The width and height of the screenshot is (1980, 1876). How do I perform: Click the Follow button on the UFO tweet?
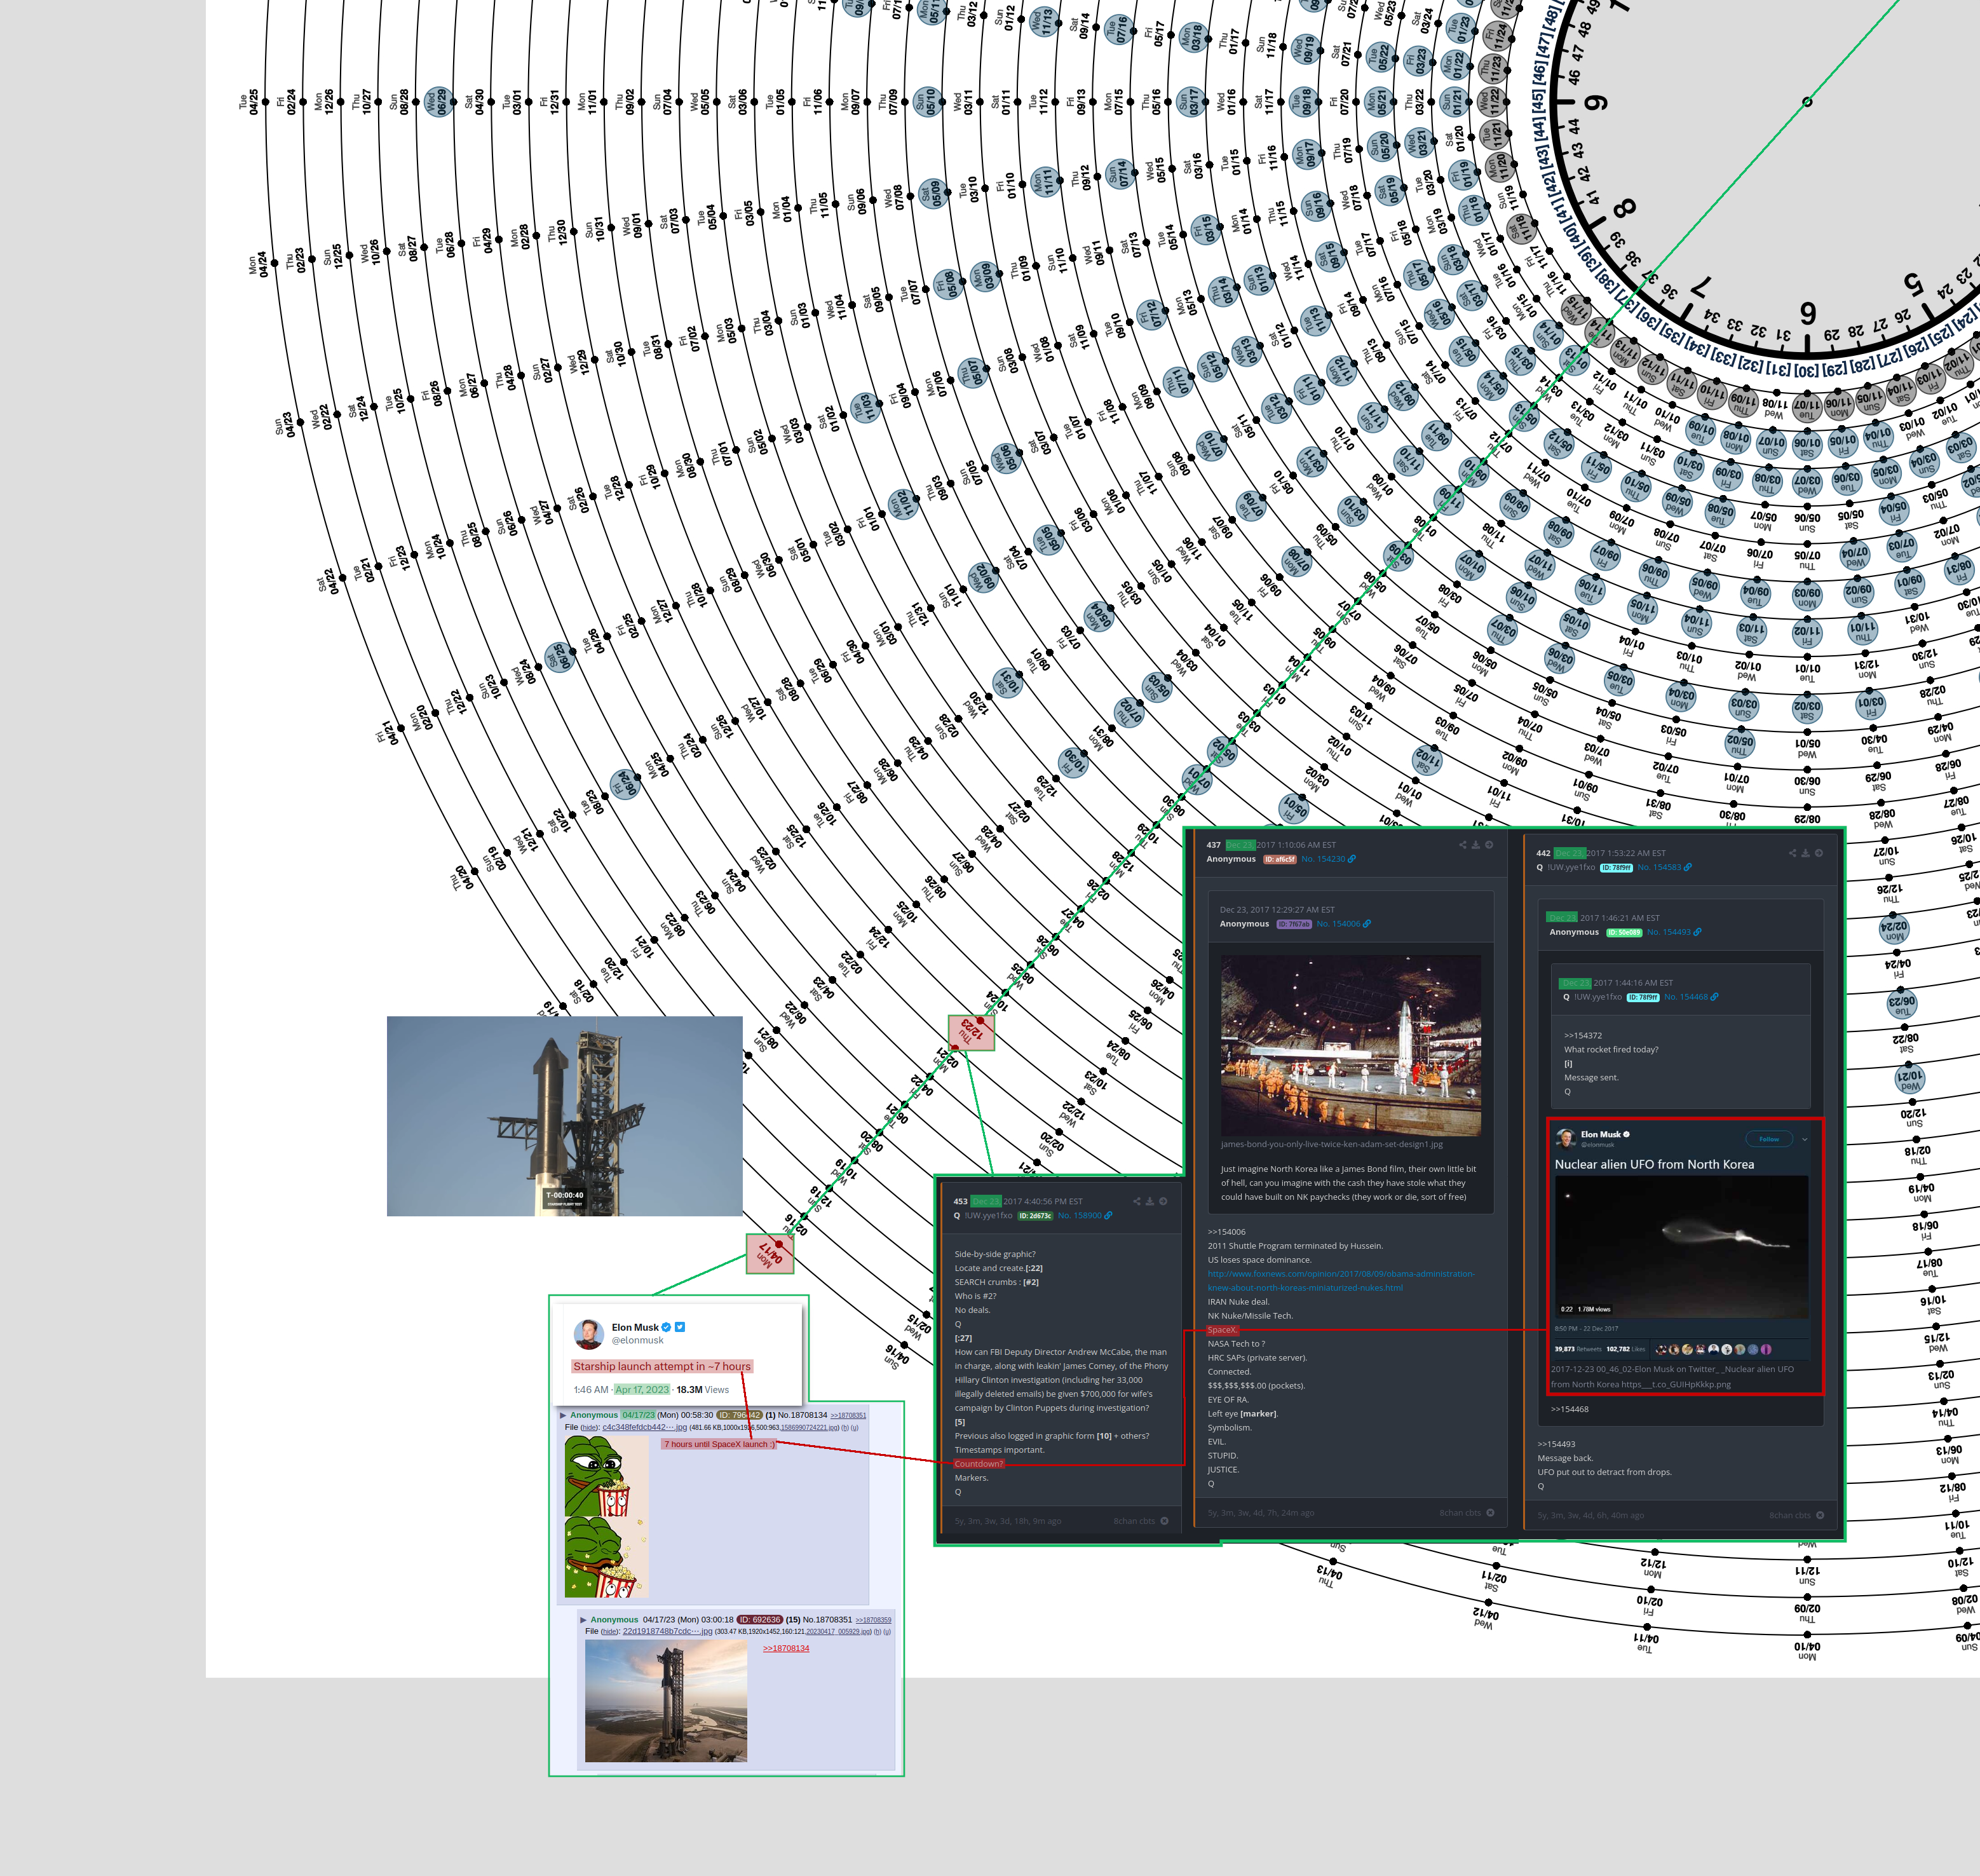(1769, 1139)
